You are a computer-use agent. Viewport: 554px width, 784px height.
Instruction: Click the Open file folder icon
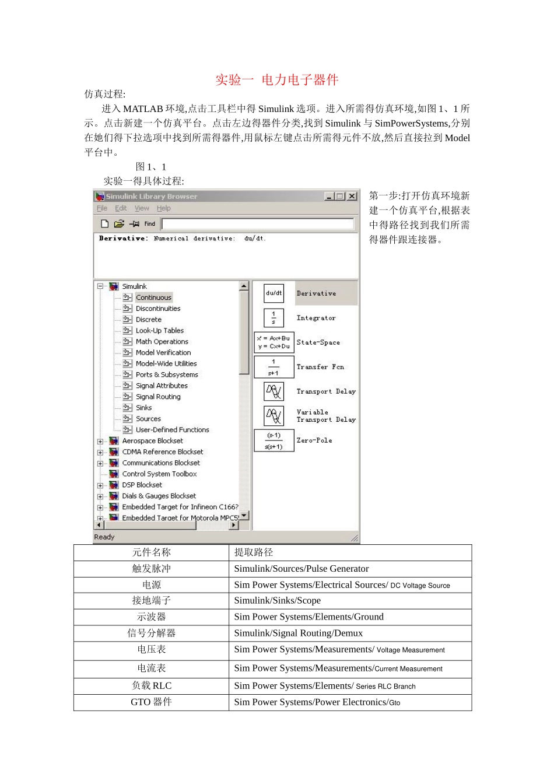119,223
